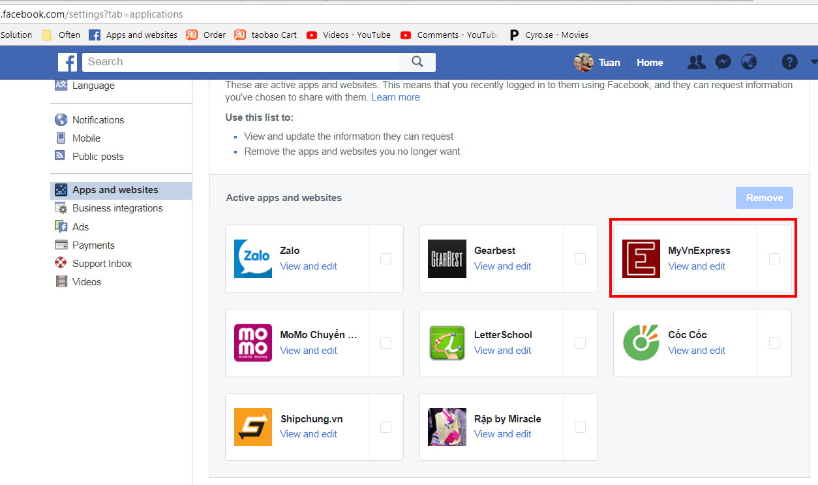The height and width of the screenshot is (485, 818).
Task: Open the Quick Help question mark icon
Action: pyautogui.click(x=789, y=62)
